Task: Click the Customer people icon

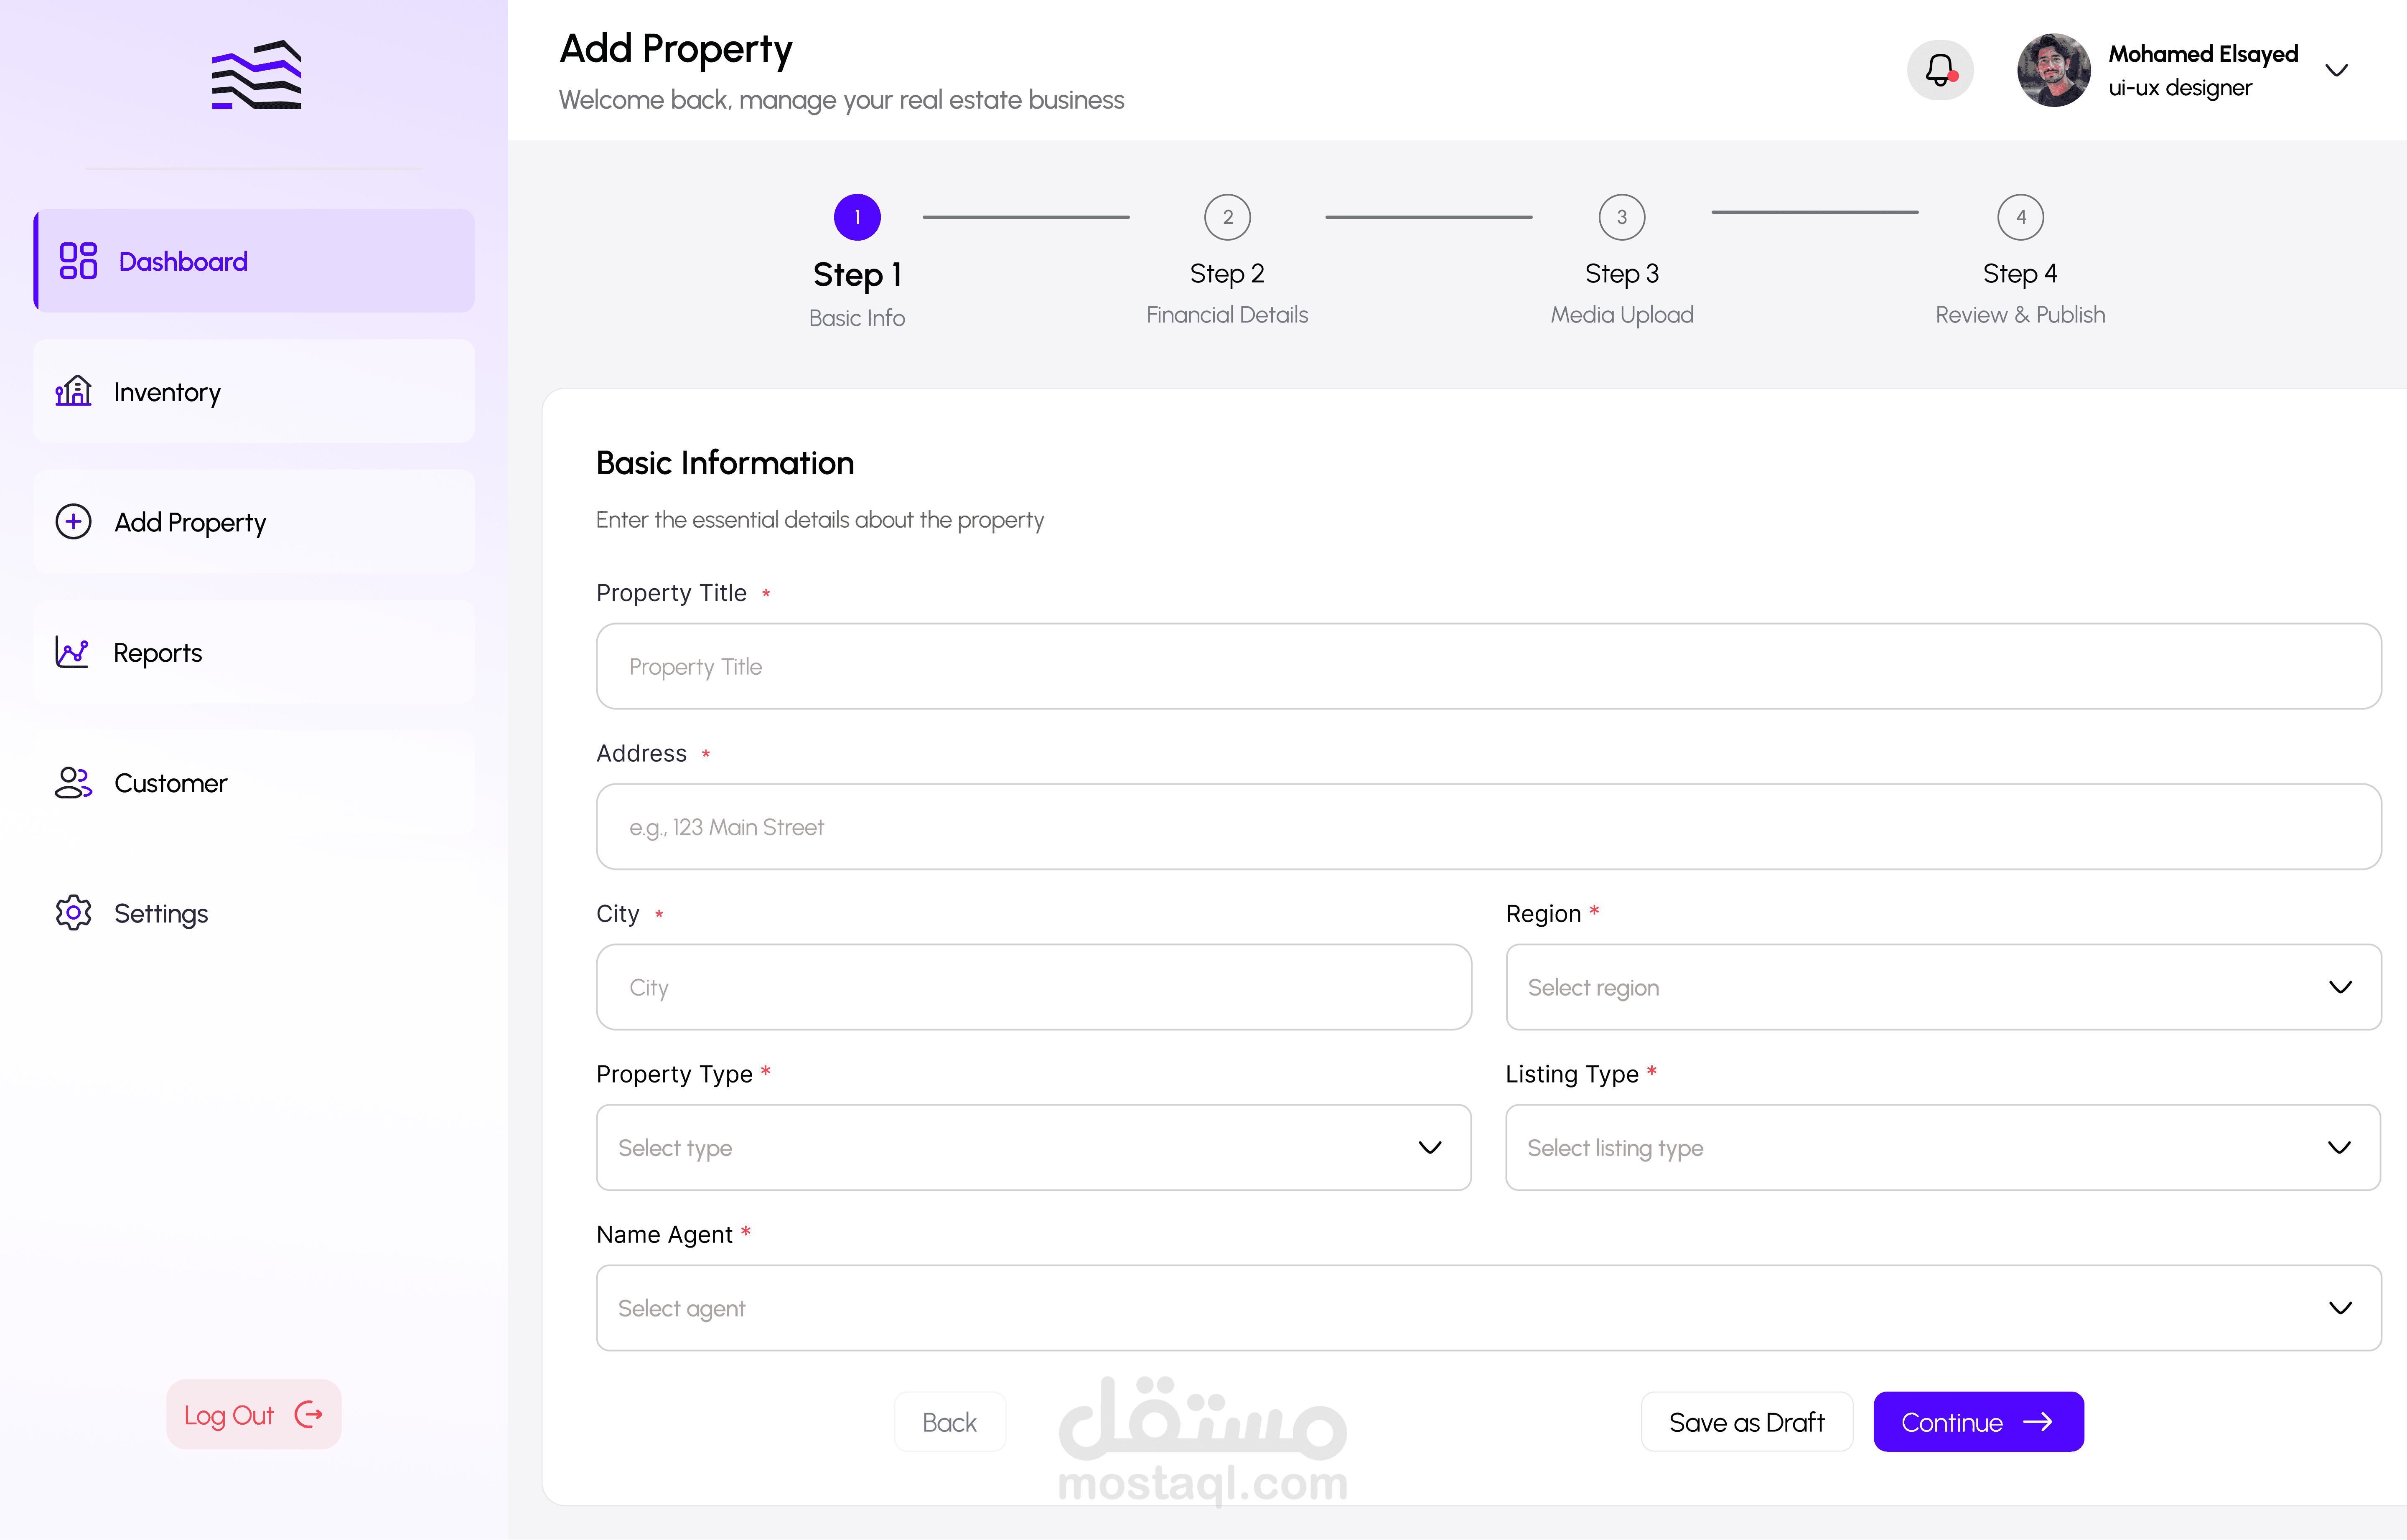Action: tap(73, 783)
